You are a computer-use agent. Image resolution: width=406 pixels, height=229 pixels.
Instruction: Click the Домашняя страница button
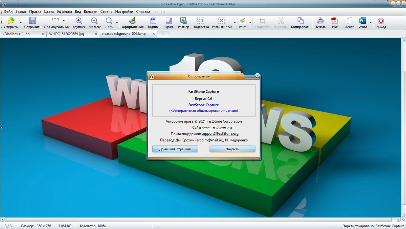pyautogui.click(x=175, y=149)
